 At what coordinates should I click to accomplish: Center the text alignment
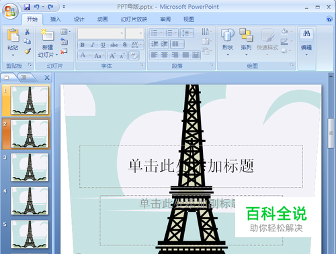click(x=165, y=55)
